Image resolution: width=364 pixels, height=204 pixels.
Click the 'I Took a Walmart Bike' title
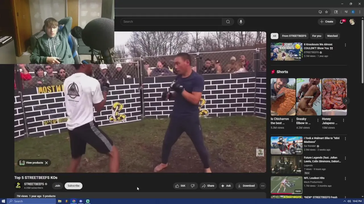click(322, 140)
